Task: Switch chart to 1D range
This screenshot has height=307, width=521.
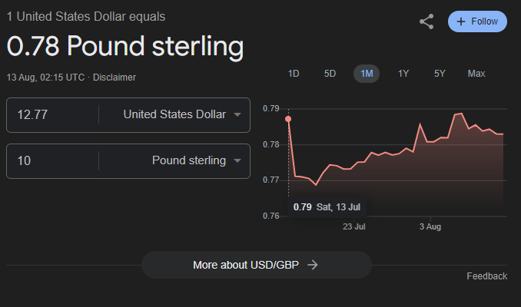Action: point(294,74)
